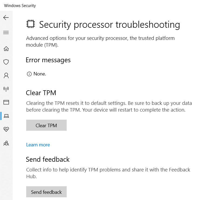This screenshot has width=216, height=200.
Task: Follow the Learn more link
Action: pyautogui.click(x=38, y=145)
